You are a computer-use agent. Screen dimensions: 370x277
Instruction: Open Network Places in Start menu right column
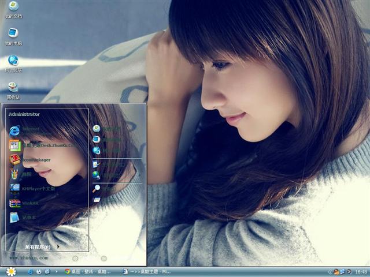coord(106,150)
